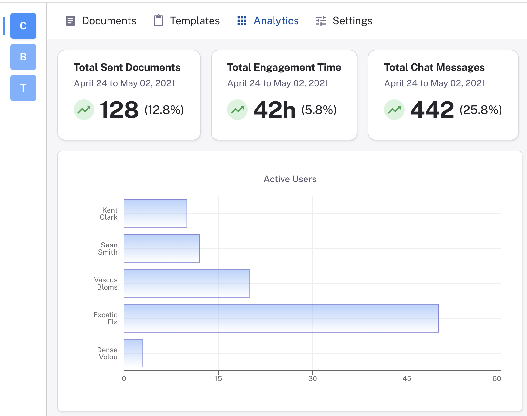Viewport: 527px width, 416px height.
Task: Click the Dense Volou axis label
Action: pos(107,354)
